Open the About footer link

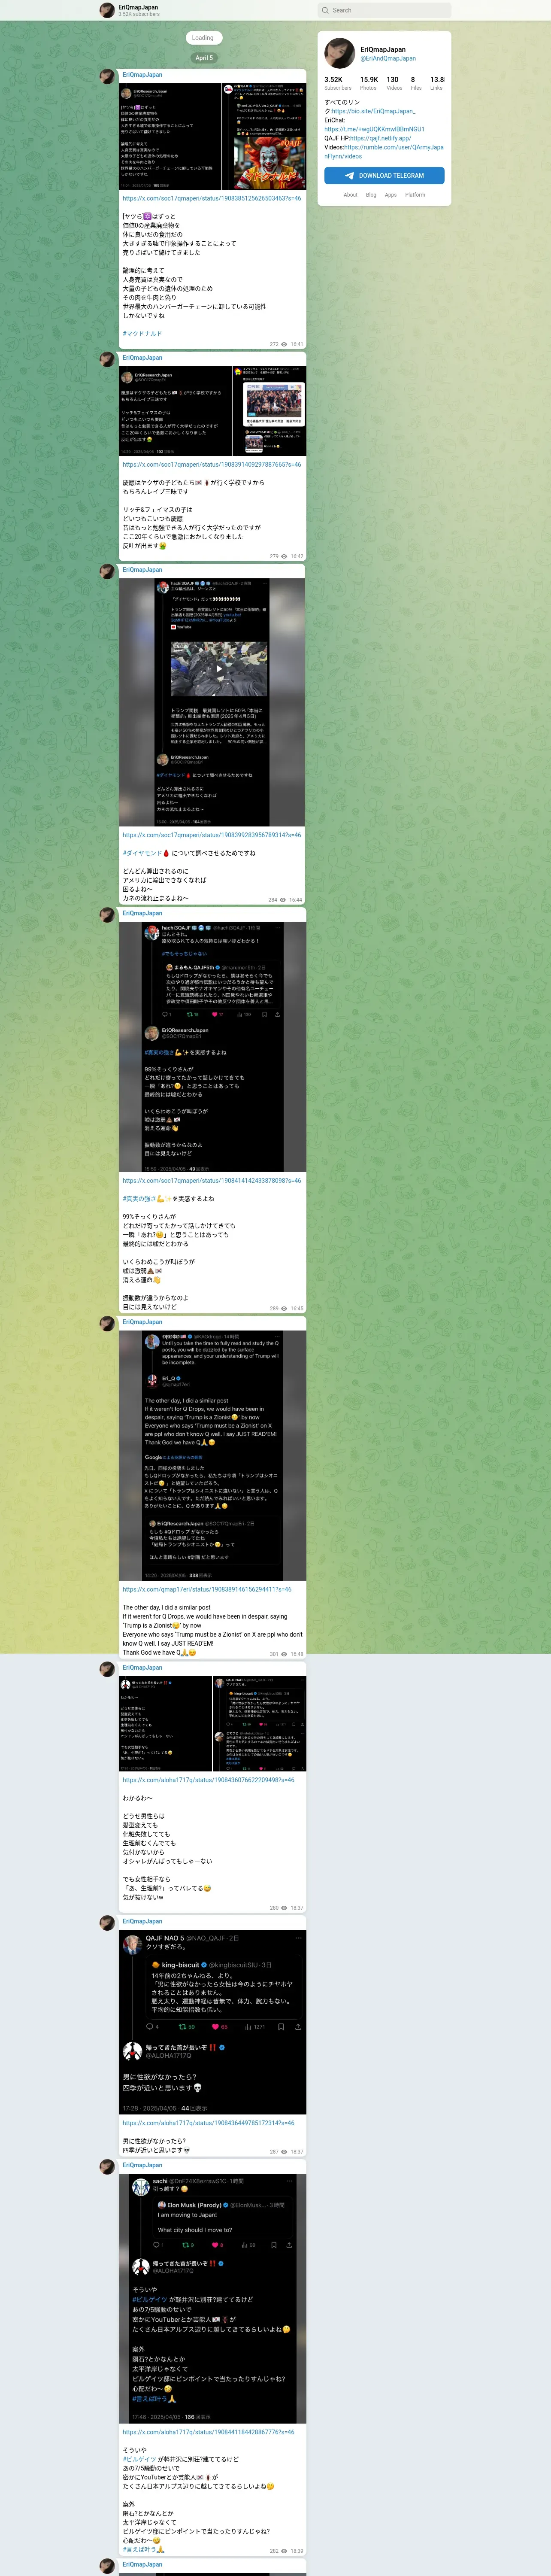click(350, 195)
